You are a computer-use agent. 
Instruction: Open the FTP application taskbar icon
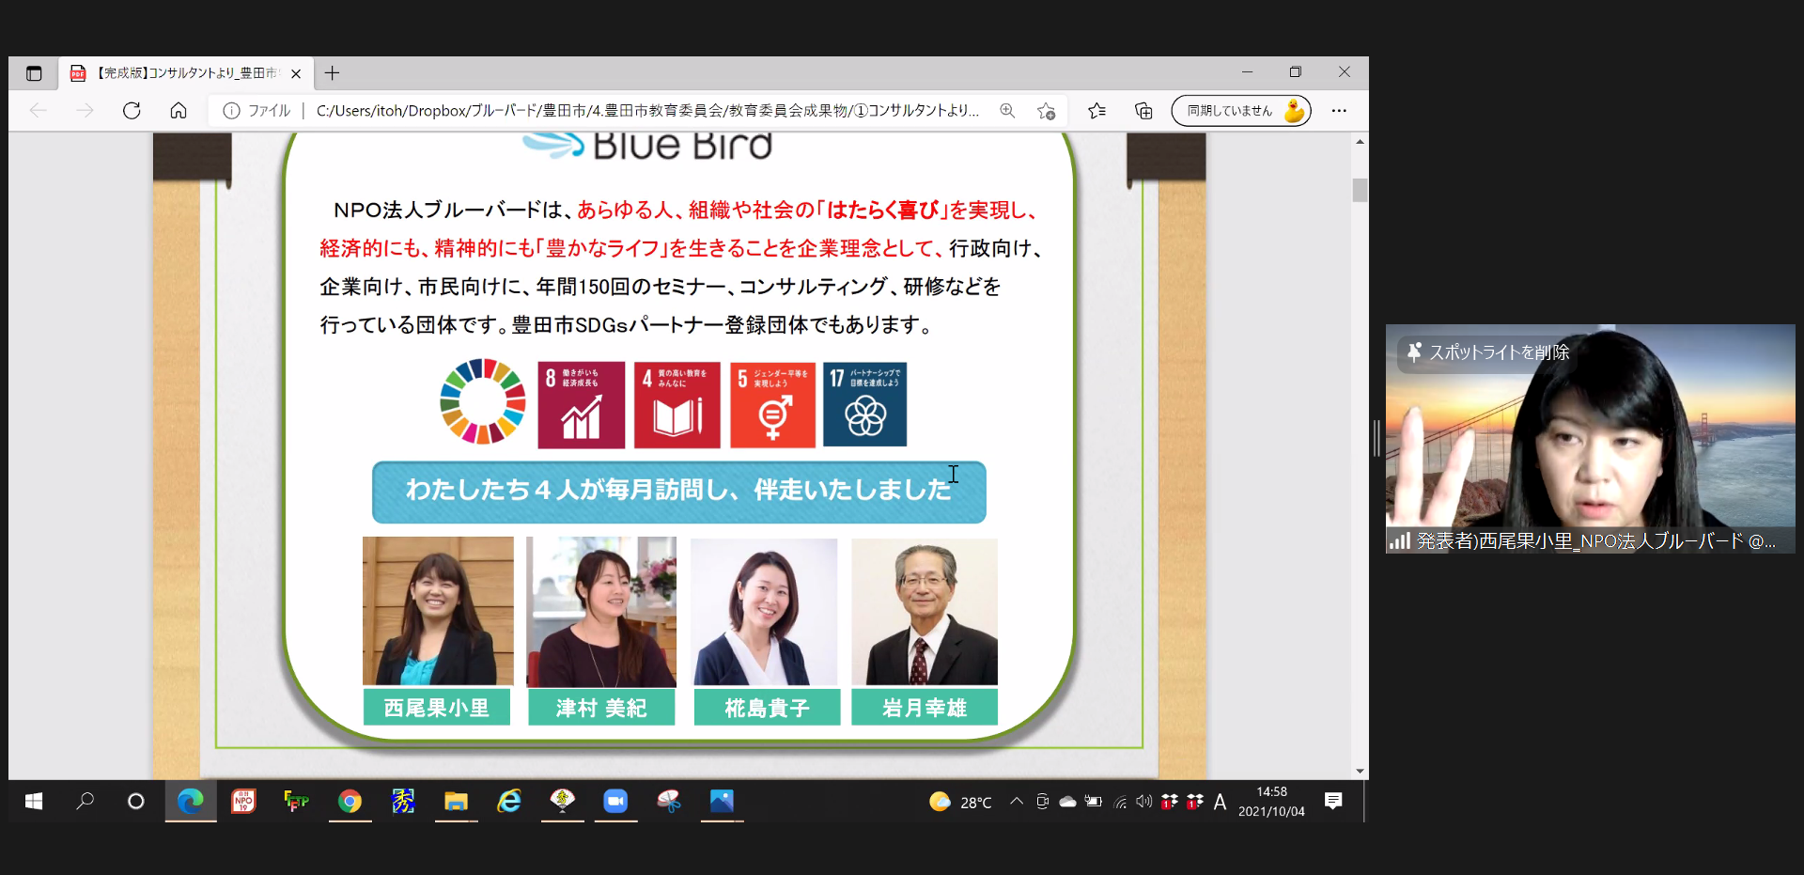pos(296,801)
